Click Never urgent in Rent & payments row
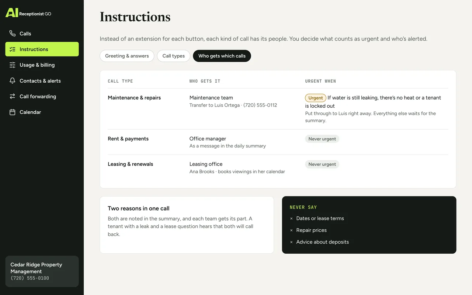 click(x=322, y=139)
